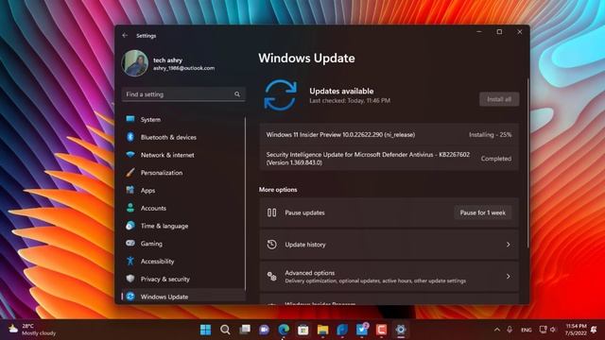Open Apps settings category
This screenshot has width=605, height=340.
tap(183, 191)
